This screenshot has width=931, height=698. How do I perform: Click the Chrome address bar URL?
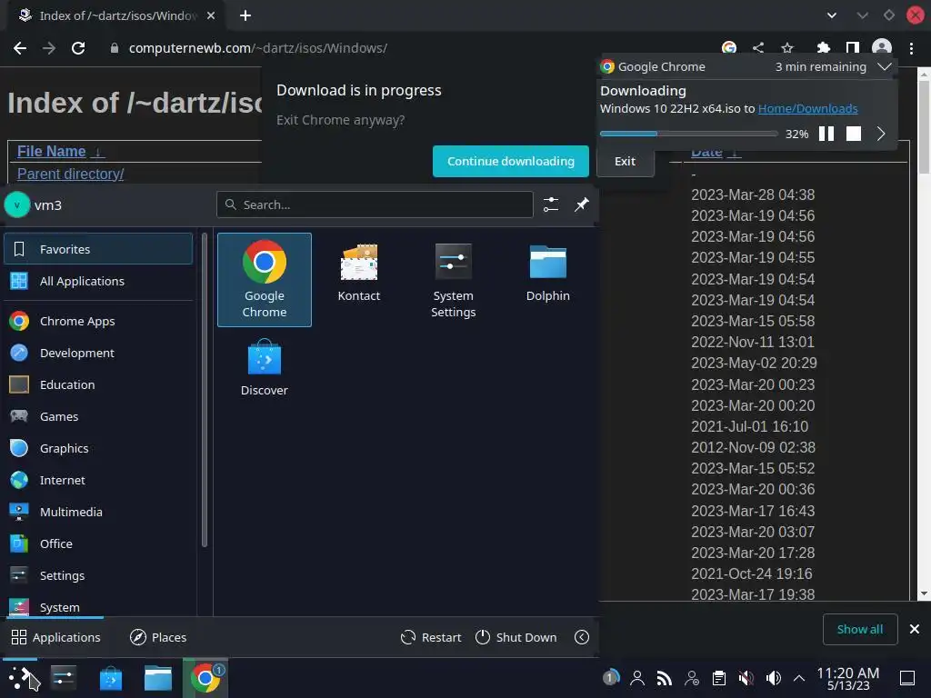[258, 48]
